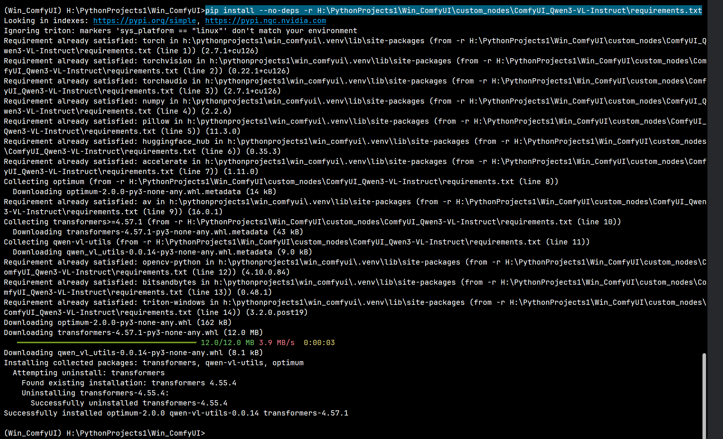Image resolution: width=723 pixels, height=439 pixels.
Task: Click the red '3.9 MB/s' download speed
Action: click(x=277, y=343)
